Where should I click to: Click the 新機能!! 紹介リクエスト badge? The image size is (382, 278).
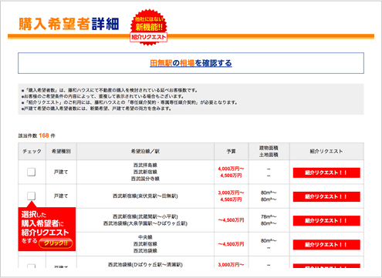click(x=149, y=28)
